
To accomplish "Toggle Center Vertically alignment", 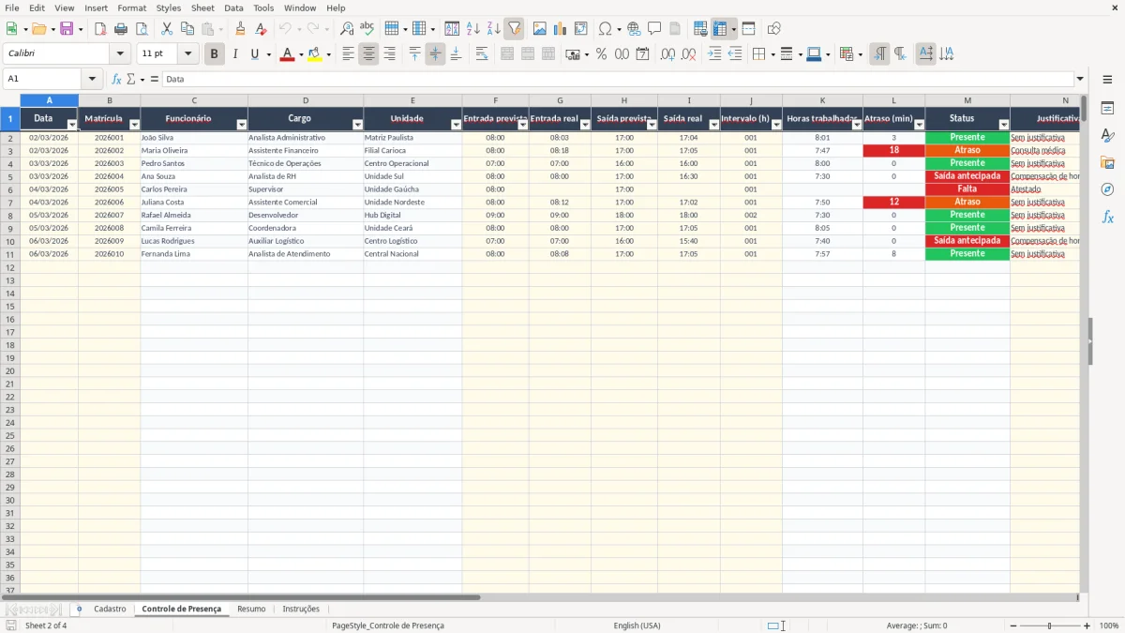I will pyautogui.click(x=435, y=54).
